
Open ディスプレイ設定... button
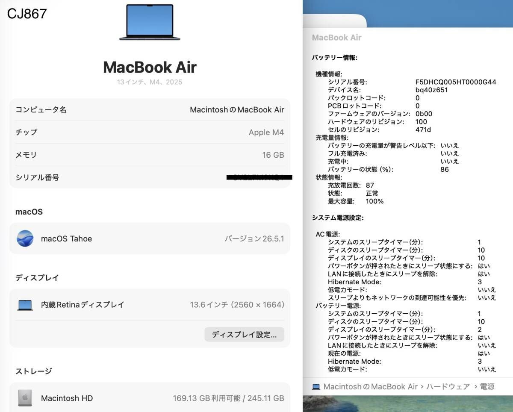pyautogui.click(x=244, y=335)
